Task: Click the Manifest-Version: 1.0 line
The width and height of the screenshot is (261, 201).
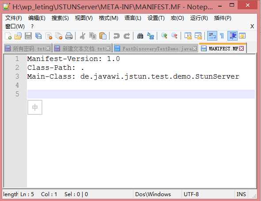Action: pyautogui.click(x=73, y=59)
